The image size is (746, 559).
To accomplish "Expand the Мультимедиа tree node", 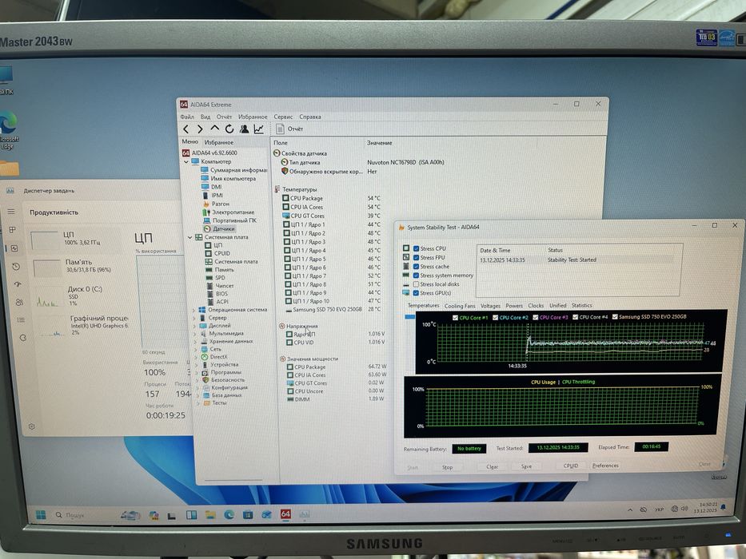I will tap(195, 334).
